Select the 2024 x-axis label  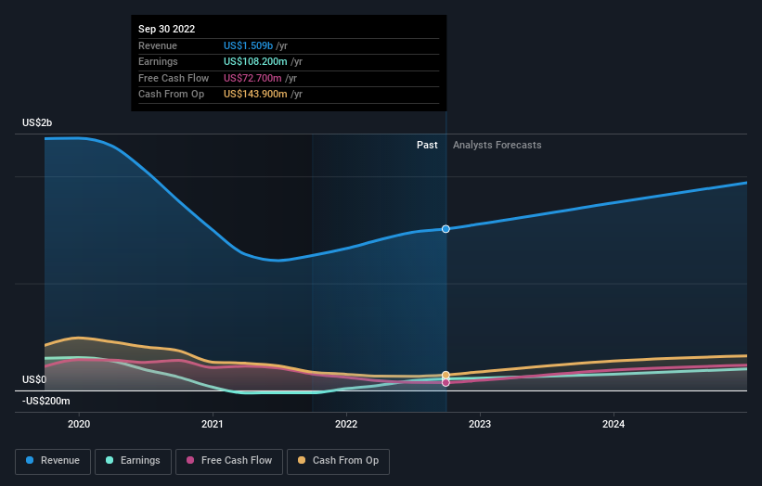(x=613, y=424)
